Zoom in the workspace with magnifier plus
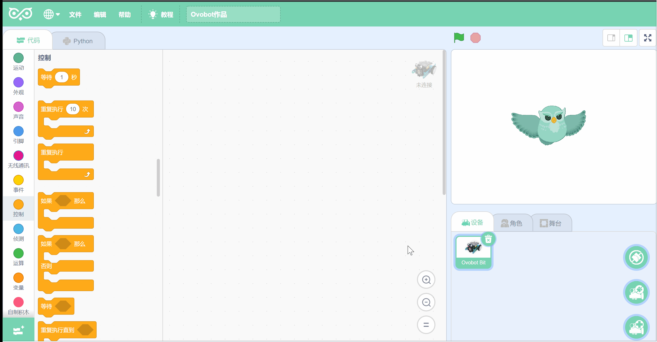This screenshot has height=342, width=657. 426,280
